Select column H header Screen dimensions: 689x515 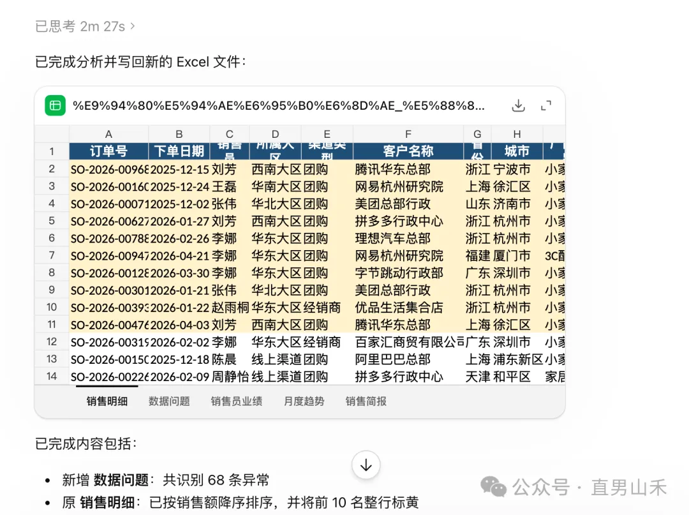[517, 134]
